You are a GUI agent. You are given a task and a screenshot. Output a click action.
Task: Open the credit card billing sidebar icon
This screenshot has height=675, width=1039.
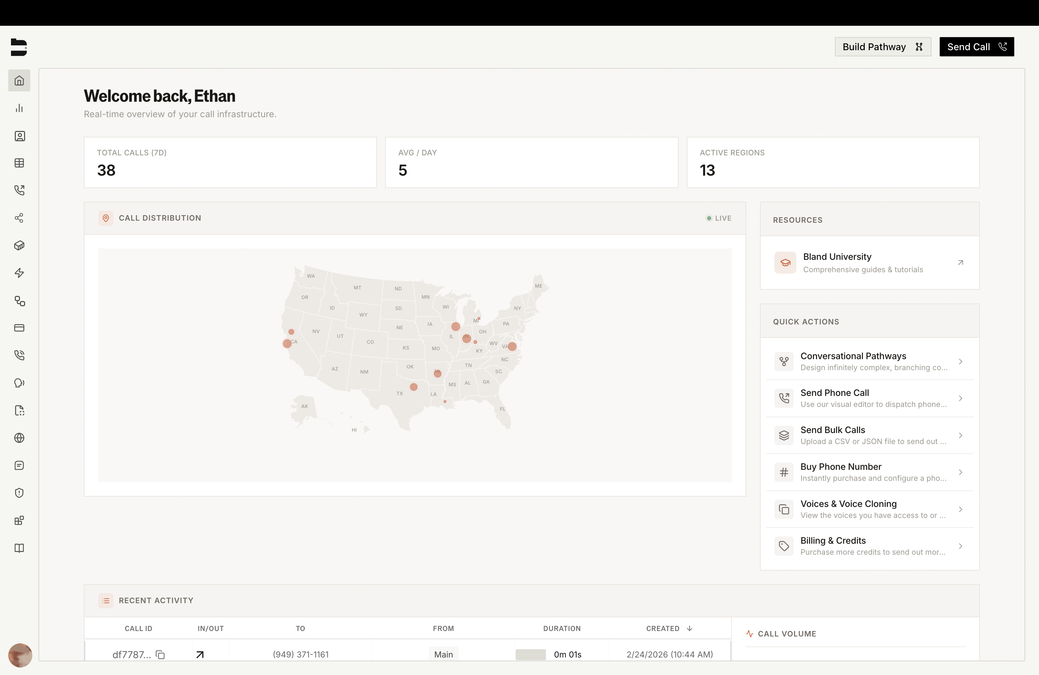click(19, 328)
